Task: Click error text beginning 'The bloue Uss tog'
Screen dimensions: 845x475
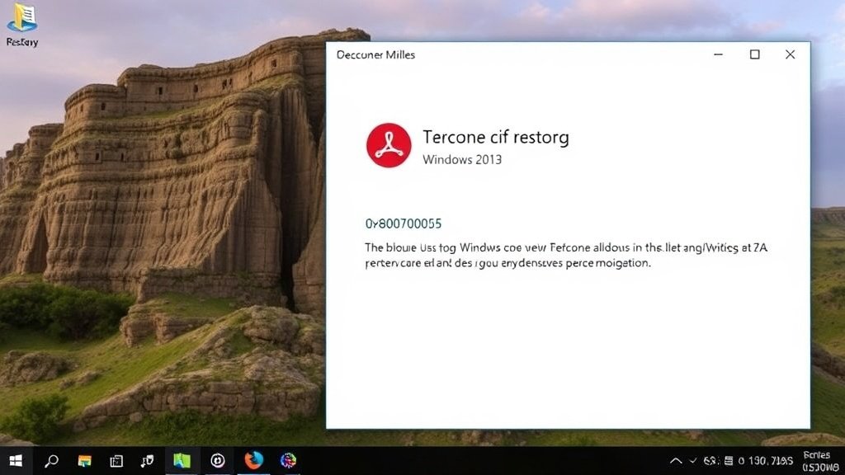Action: tap(566, 256)
